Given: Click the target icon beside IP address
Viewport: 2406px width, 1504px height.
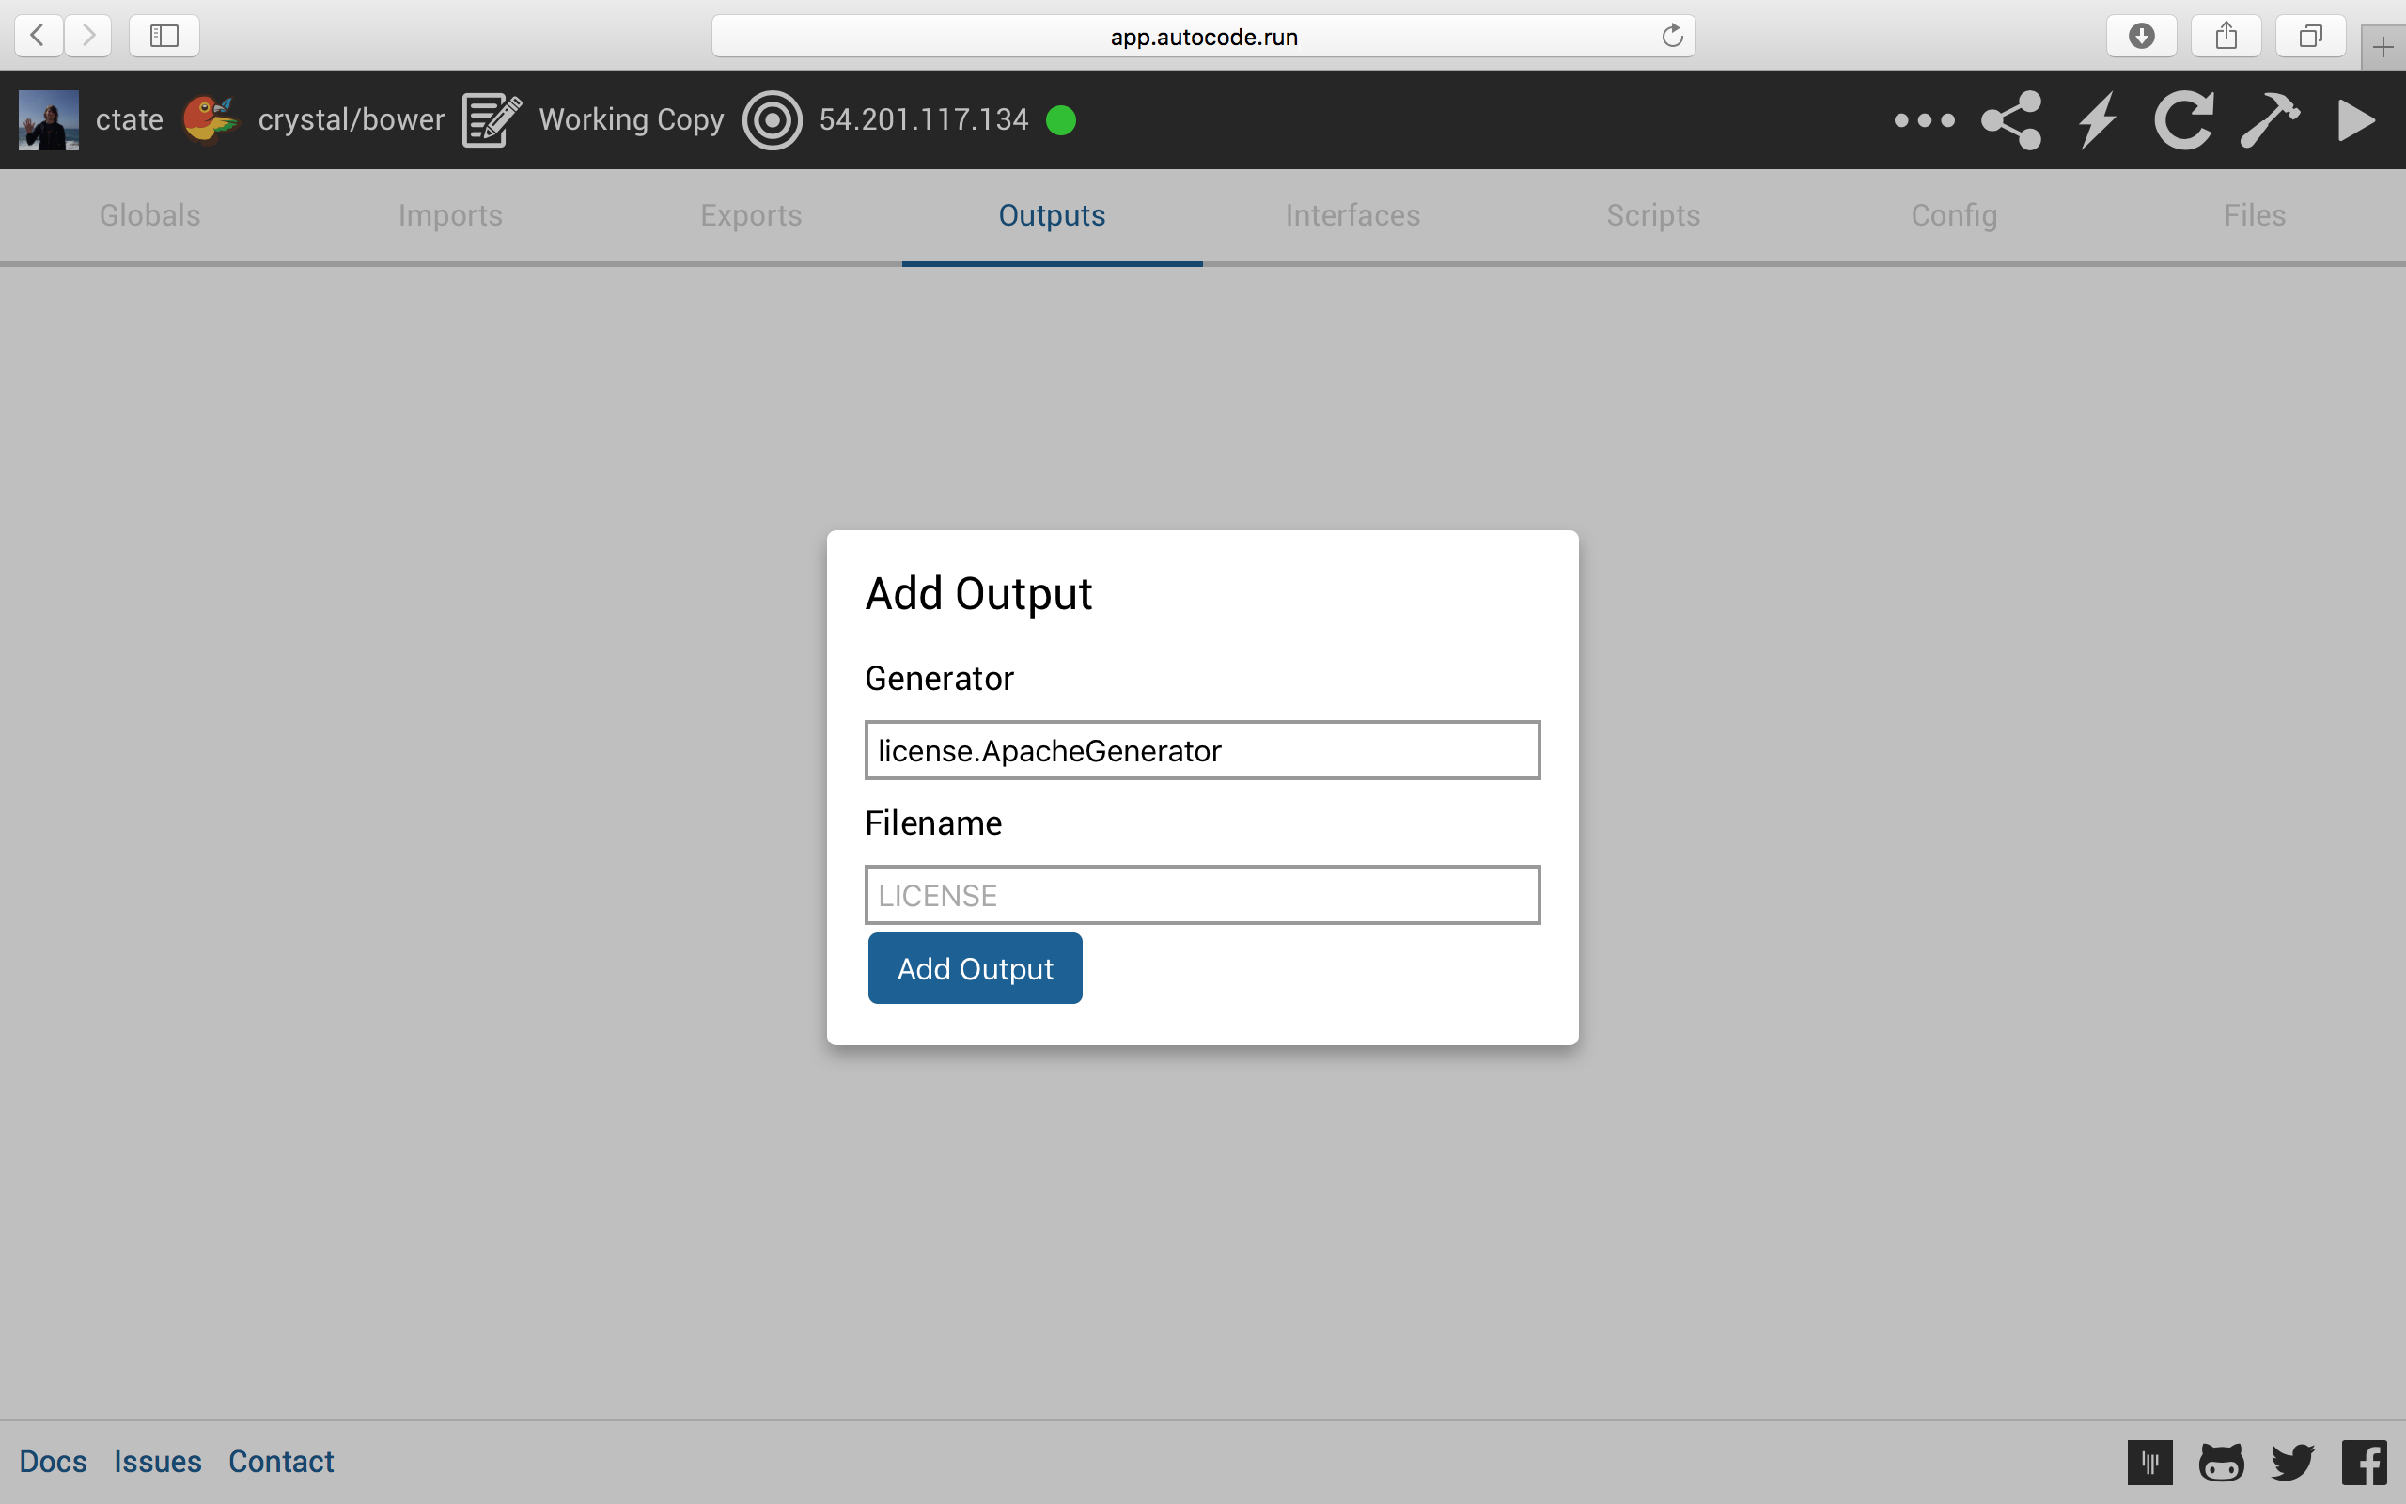Looking at the screenshot, I should coord(772,120).
